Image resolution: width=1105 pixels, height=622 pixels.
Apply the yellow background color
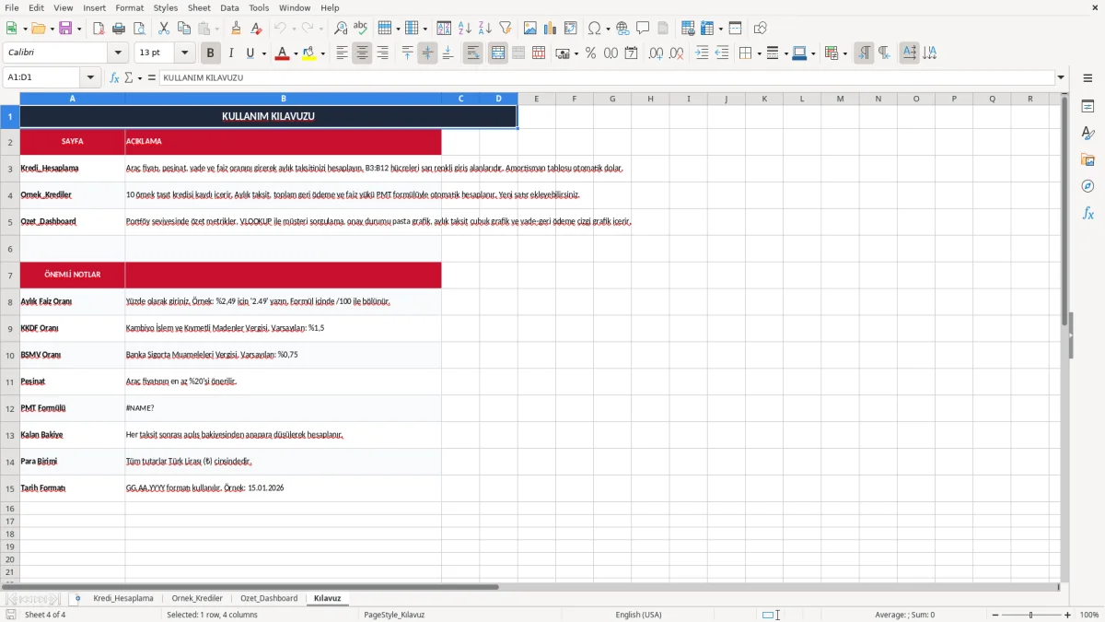click(308, 53)
